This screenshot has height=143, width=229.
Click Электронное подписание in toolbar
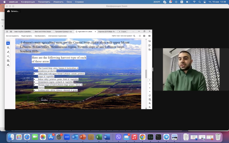point(57,36)
